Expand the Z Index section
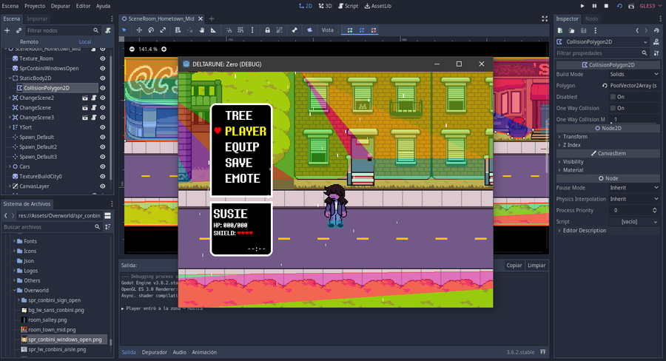This screenshot has height=361, width=666. pyautogui.click(x=569, y=145)
